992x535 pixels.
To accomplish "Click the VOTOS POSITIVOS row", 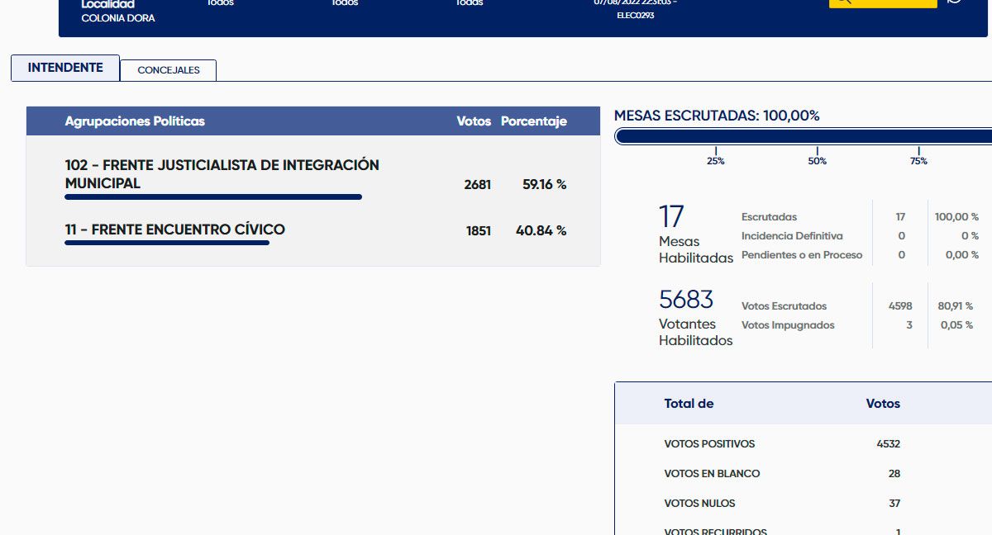I will tap(709, 444).
